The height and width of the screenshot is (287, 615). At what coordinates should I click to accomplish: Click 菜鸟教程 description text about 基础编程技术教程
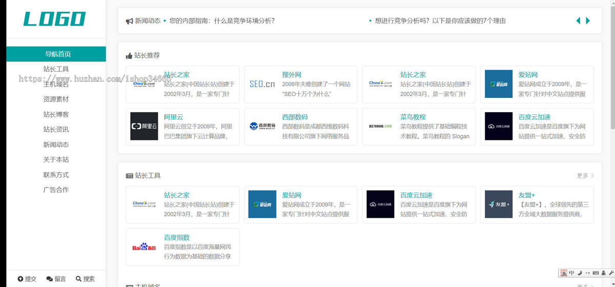pos(435,131)
